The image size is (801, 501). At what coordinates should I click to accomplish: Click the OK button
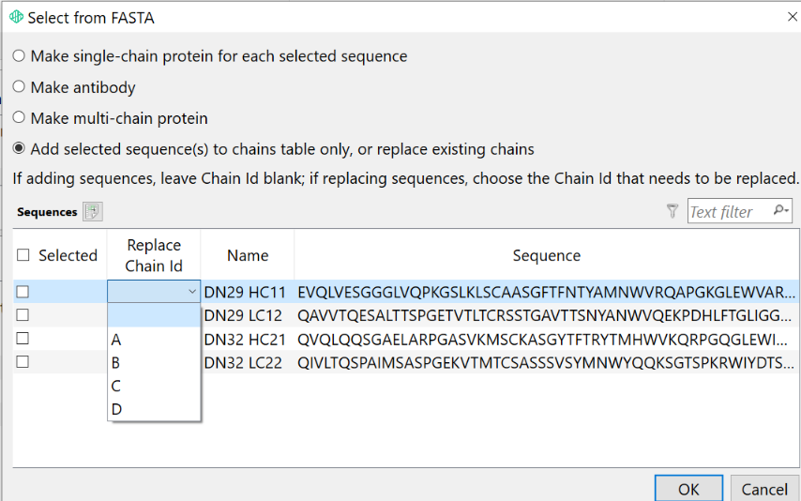tap(688, 489)
